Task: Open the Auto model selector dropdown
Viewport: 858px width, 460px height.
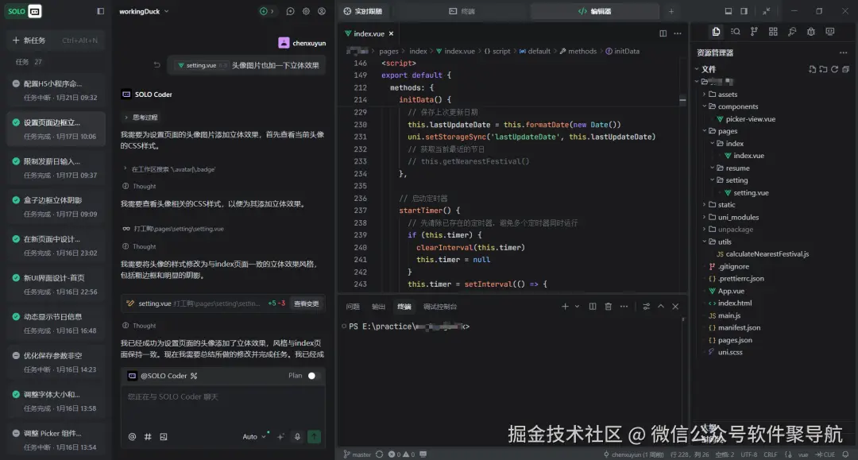Action: pyautogui.click(x=254, y=436)
